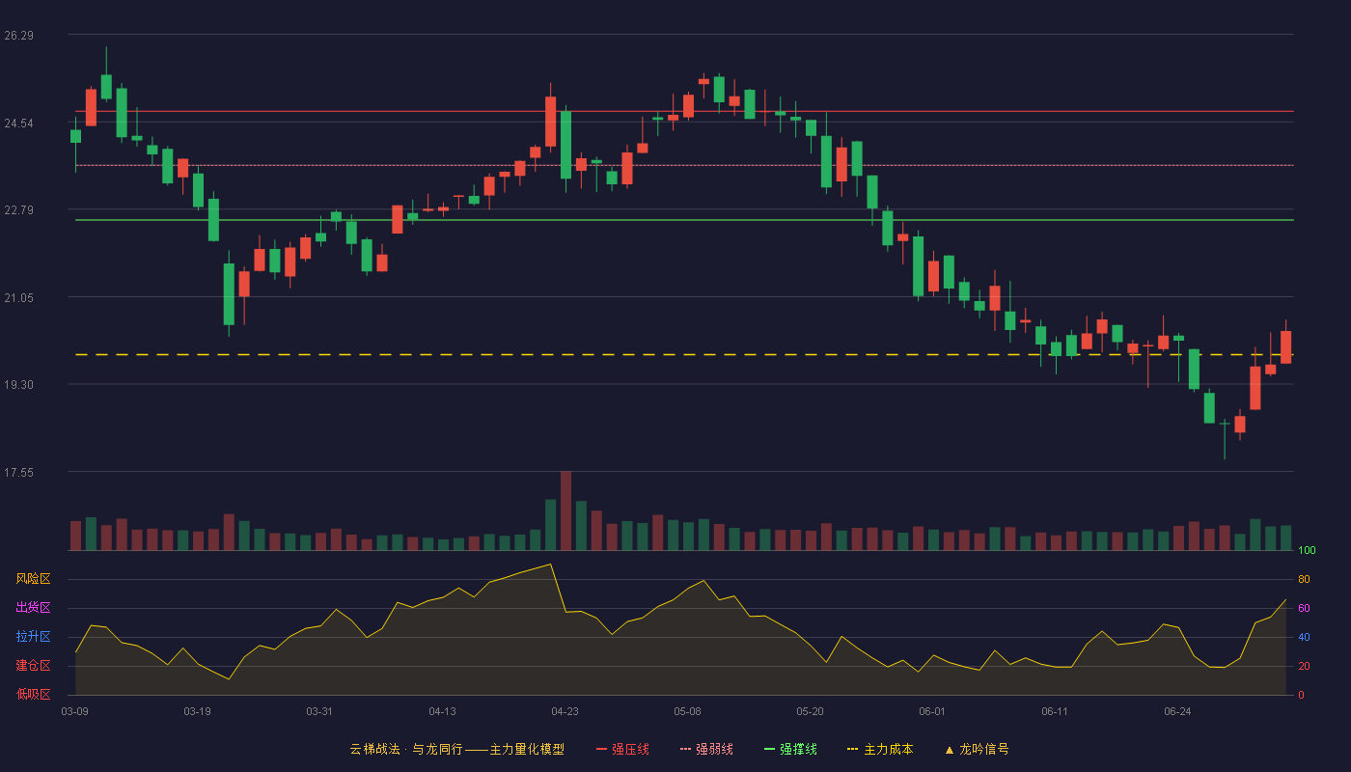Click the 04-13 date label

click(442, 711)
